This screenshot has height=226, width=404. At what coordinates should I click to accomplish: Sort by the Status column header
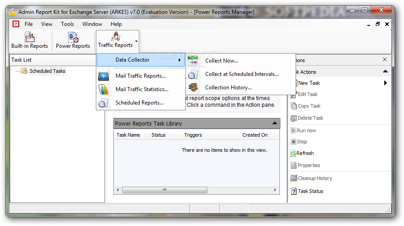(x=165, y=135)
